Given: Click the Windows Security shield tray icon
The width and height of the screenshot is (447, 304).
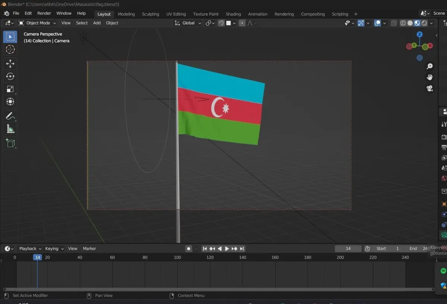Looking at the screenshot, I should pos(443,285).
